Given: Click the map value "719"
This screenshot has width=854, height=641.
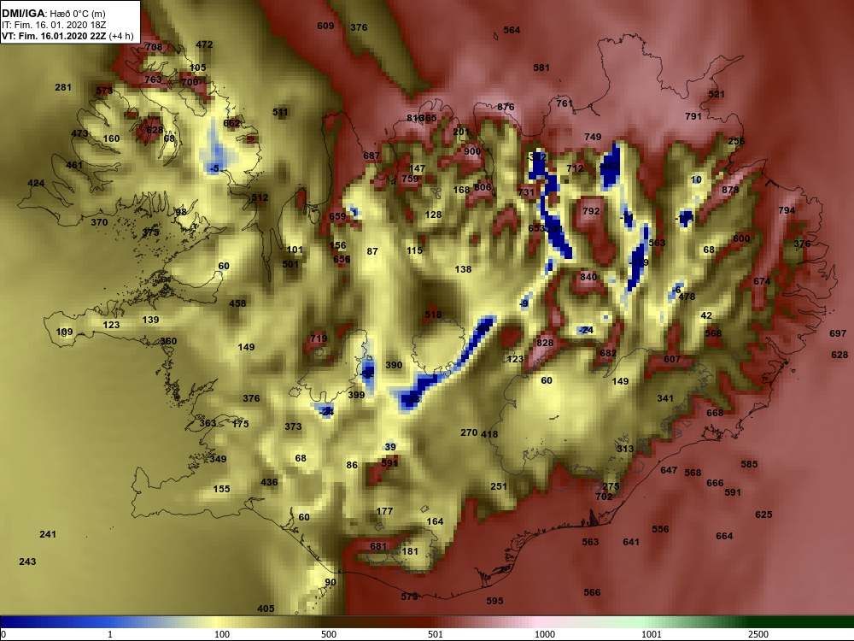Looking at the screenshot, I should point(319,338).
